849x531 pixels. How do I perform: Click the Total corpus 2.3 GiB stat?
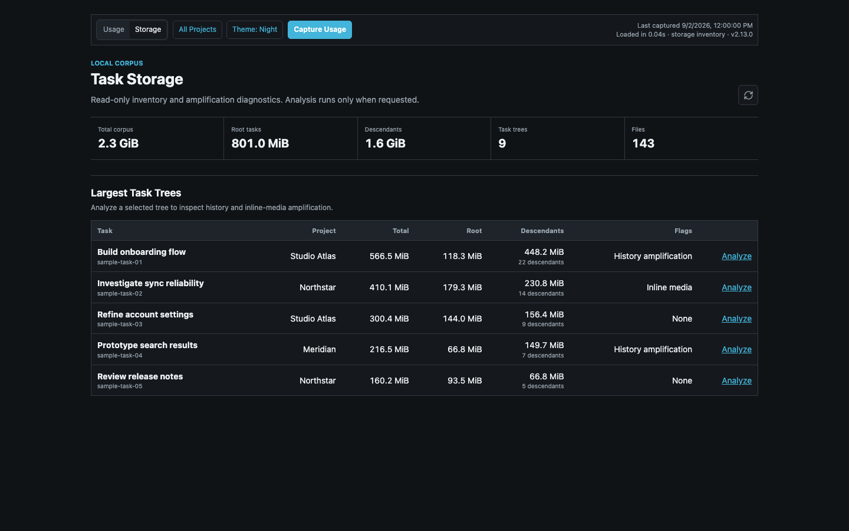[157, 138]
